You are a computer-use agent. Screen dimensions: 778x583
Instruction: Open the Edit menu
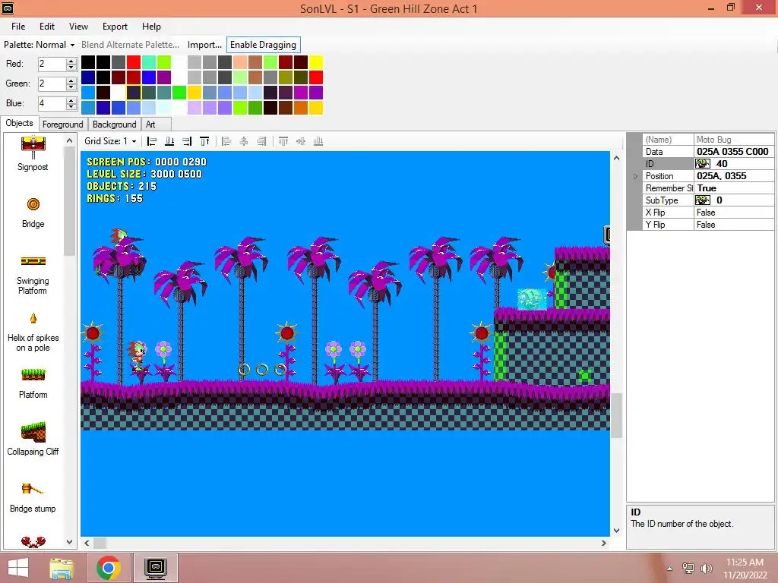pos(47,27)
